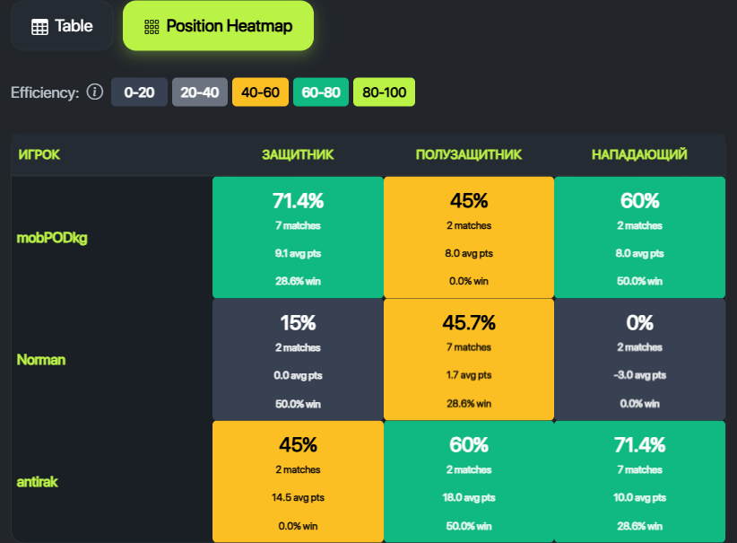Click the ЗАЩИТНИК column header
Viewport: 737px width, 543px height.
pos(298,154)
